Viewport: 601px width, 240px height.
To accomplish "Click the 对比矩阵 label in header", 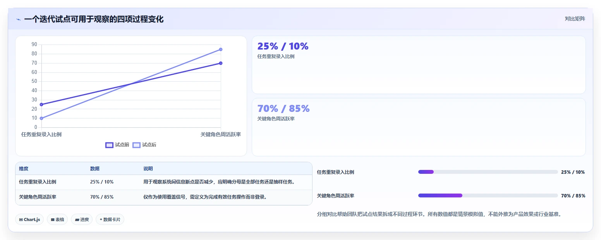I will tap(575, 19).
